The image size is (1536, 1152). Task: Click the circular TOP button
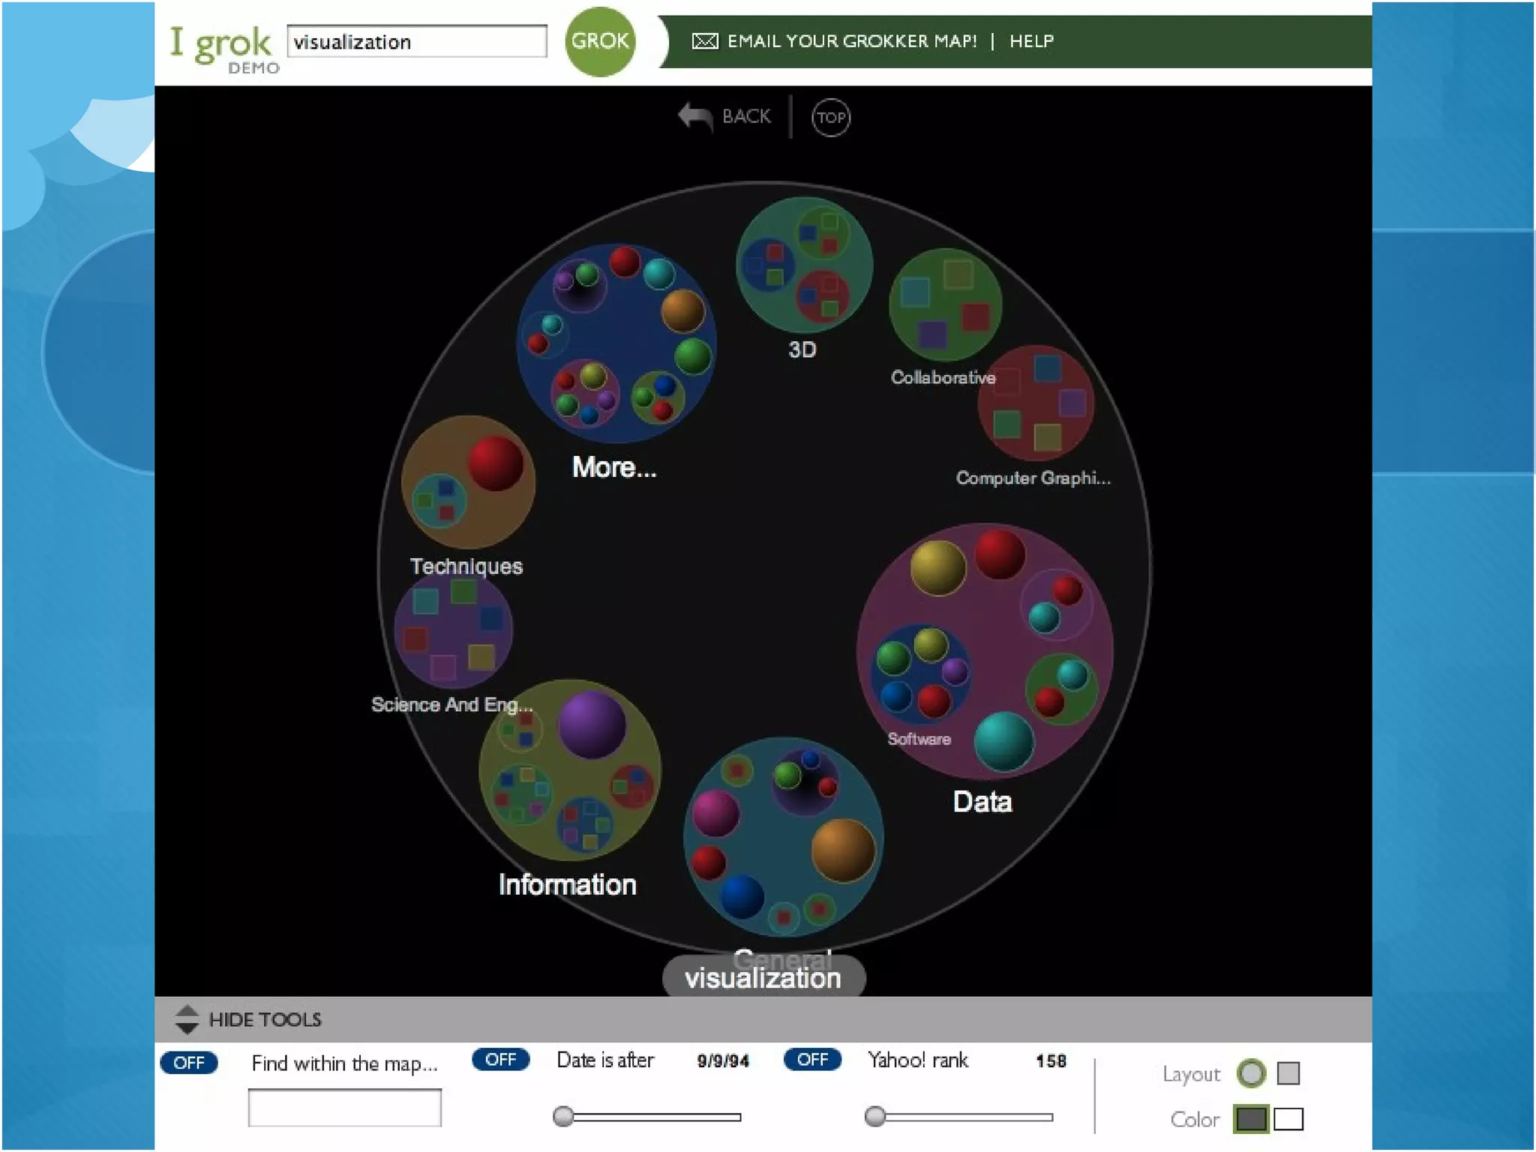click(x=830, y=117)
